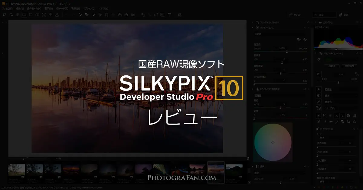Open the オプション(O) menu
The image size is (363, 190).
(x=89, y=9)
